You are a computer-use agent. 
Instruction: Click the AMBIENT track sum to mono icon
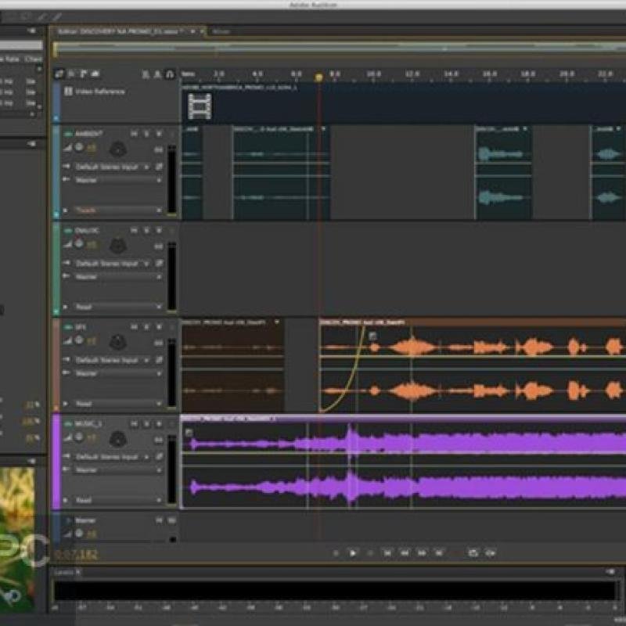tap(159, 149)
